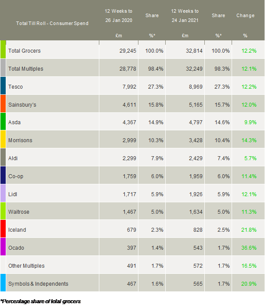
Task: Select the Other Multiples row label
Action: (26, 266)
